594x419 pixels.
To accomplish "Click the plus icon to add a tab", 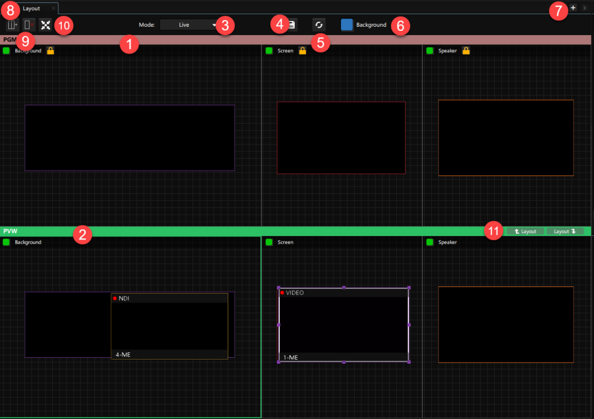I will (573, 8).
